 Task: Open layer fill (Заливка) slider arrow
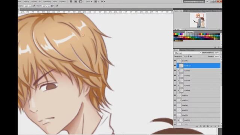(221, 57)
